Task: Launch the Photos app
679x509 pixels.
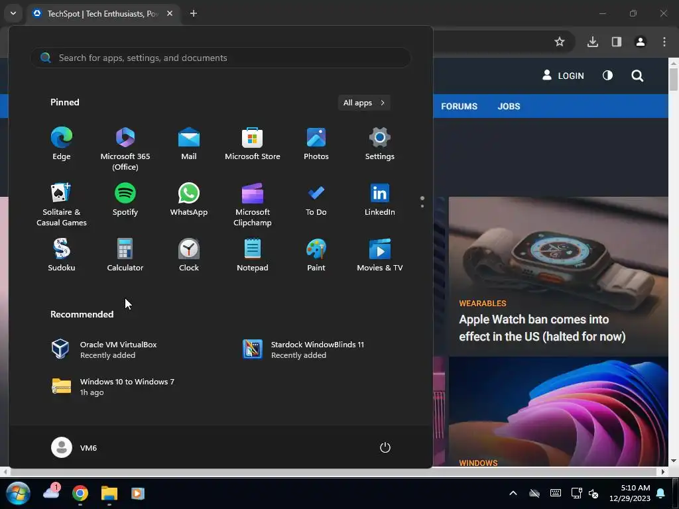Action: [x=316, y=144]
